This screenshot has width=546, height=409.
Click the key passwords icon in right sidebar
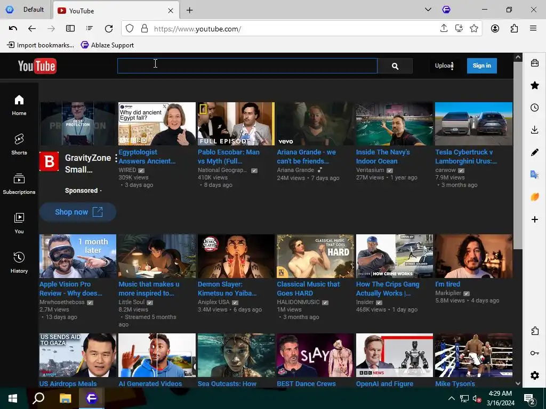coord(534,353)
